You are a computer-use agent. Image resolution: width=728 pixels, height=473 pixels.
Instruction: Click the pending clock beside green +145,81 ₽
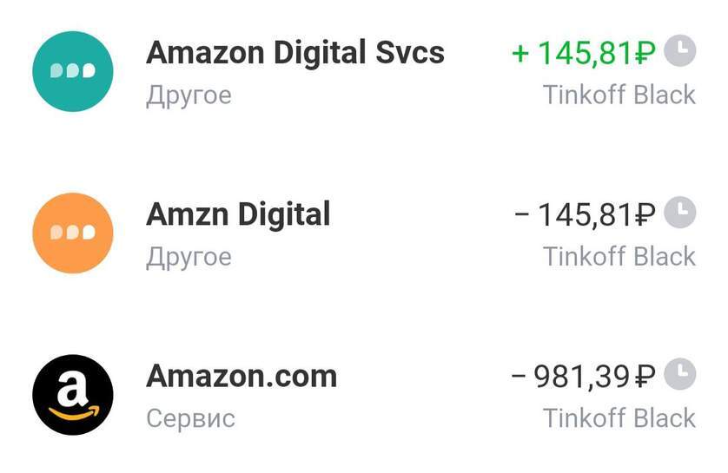pos(680,51)
